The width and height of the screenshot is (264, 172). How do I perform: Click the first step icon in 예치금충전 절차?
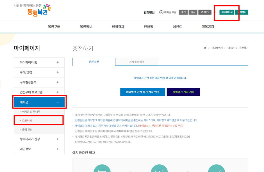102,168
